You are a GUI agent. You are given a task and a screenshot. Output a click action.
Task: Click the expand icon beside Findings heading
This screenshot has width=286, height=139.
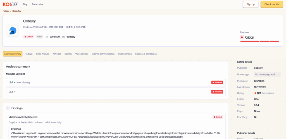point(8,108)
